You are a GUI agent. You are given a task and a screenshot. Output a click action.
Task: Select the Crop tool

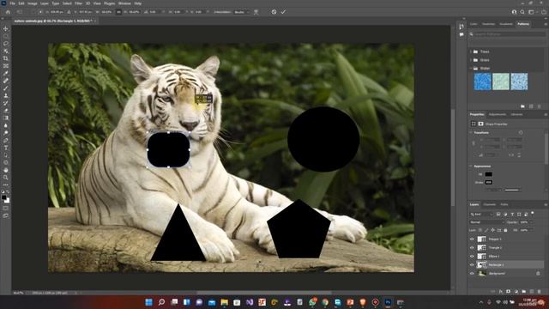(x=6, y=58)
